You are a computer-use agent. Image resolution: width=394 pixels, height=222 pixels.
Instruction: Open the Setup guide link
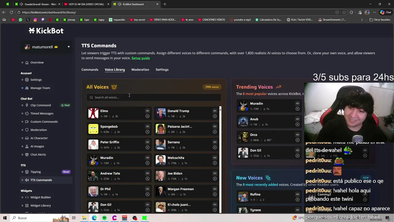(x=141, y=58)
